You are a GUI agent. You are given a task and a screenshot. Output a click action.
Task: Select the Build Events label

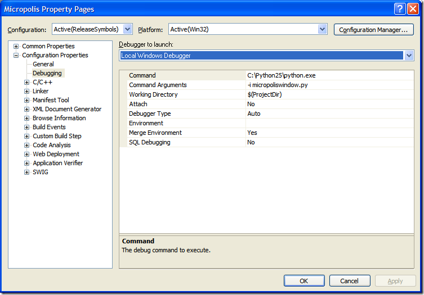pos(49,127)
